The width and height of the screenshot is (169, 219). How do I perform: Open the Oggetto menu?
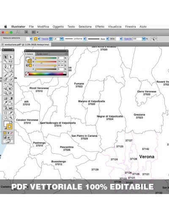click(x=58, y=27)
